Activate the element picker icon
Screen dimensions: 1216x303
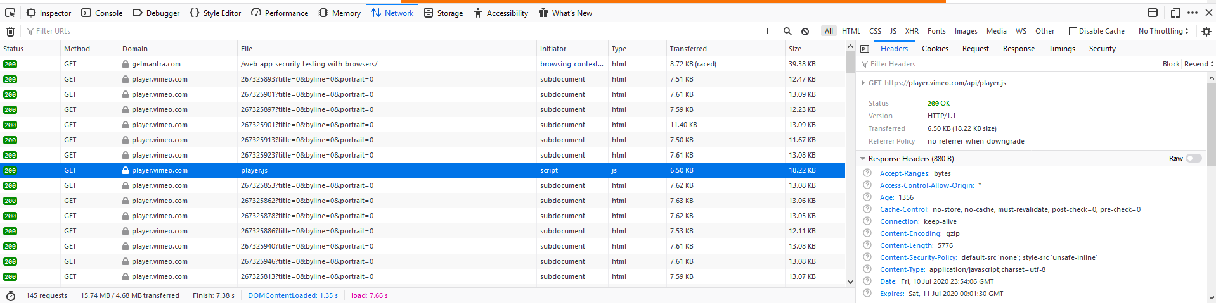pos(10,13)
